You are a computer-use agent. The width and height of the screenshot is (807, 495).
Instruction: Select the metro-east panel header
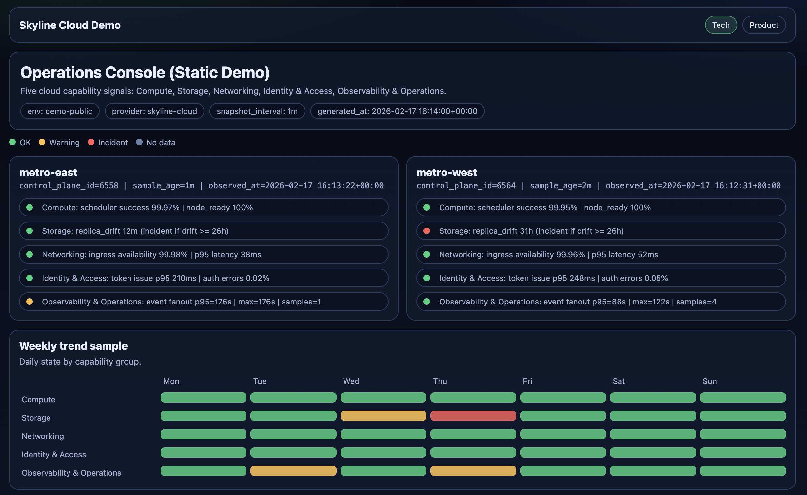pyautogui.click(x=49, y=173)
